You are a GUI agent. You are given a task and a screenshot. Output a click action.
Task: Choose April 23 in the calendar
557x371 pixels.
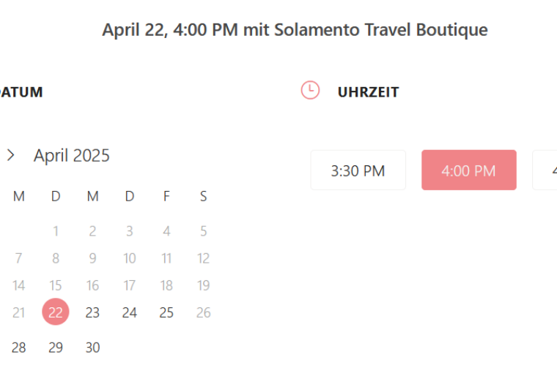pyautogui.click(x=92, y=312)
